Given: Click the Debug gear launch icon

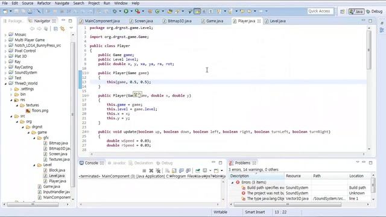Looking at the screenshot, I should pyautogui.click(x=115, y=11).
